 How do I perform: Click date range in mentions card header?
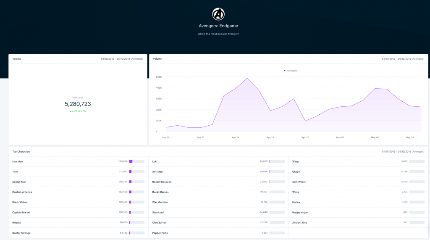pos(122,59)
